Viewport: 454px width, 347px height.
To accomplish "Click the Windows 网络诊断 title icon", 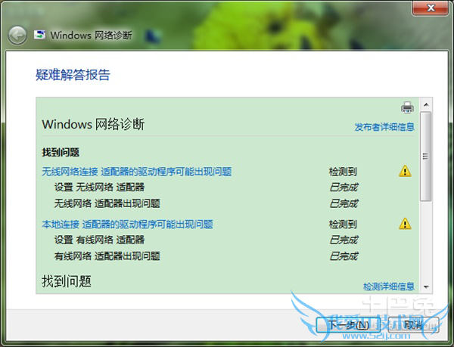I will [x=39, y=35].
